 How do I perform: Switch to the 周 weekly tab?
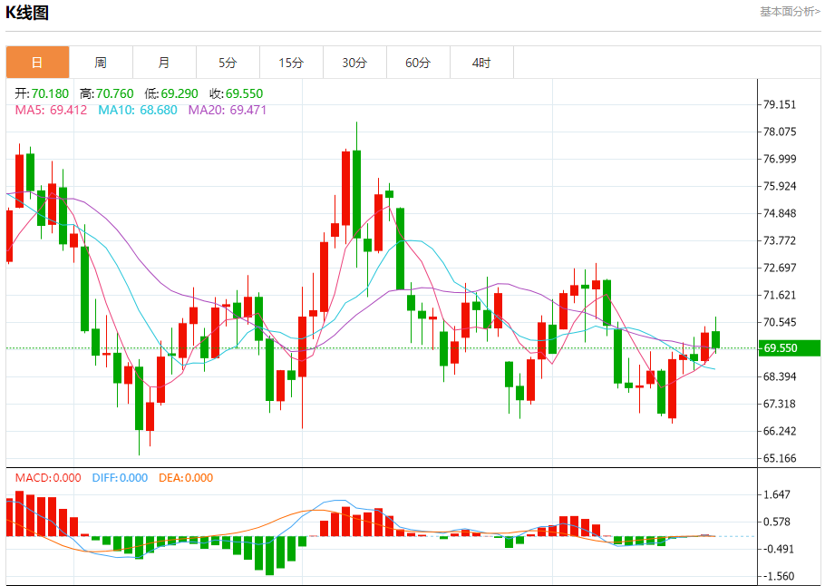(x=101, y=63)
